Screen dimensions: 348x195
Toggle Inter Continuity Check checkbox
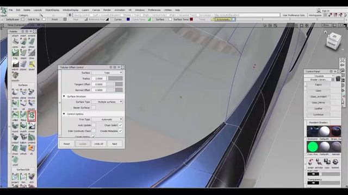(94, 131)
